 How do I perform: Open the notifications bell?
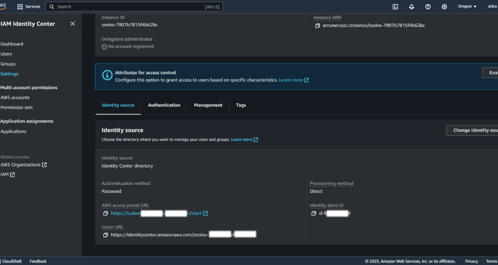[x=412, y=7]
